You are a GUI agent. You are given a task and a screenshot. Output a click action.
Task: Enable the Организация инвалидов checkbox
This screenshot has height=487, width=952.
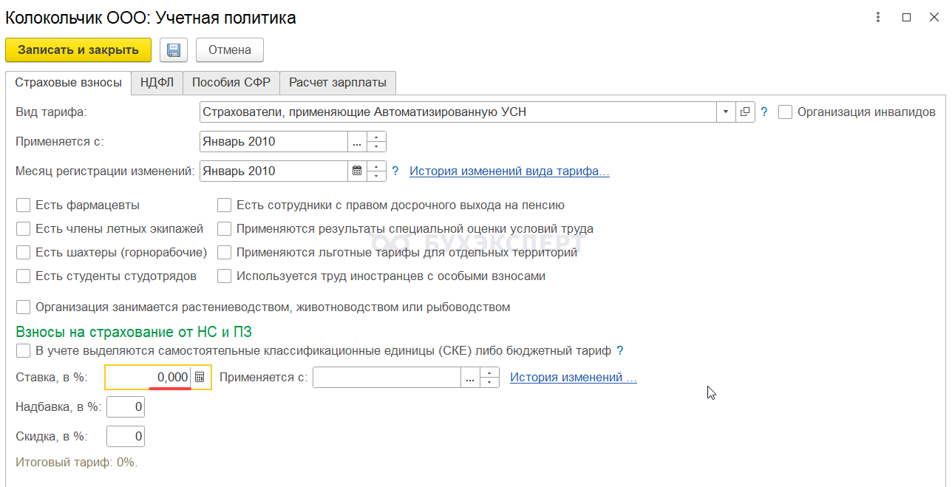click(786, 112)
